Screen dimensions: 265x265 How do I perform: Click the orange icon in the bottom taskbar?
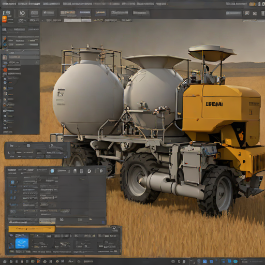[x=38, y=261]
